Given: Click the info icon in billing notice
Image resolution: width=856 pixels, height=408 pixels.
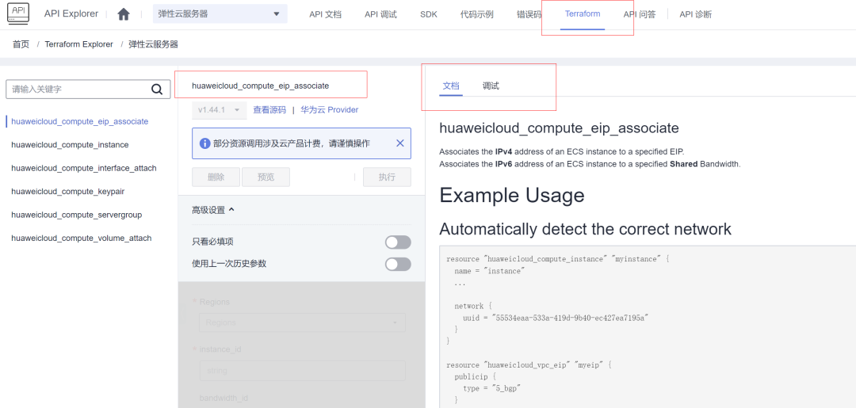Looking at the screenshot, I should [204, 143].
